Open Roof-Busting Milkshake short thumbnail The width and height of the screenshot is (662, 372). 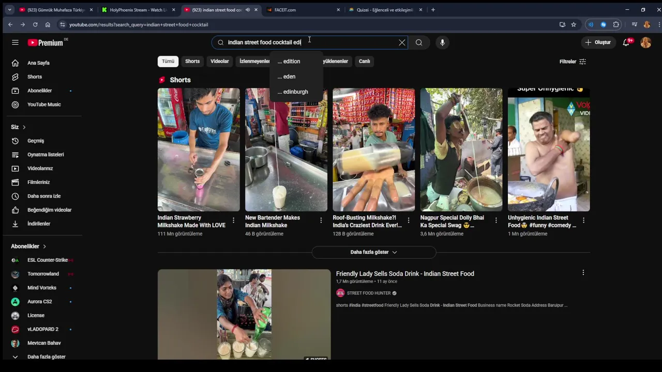(x=373, y=150)
